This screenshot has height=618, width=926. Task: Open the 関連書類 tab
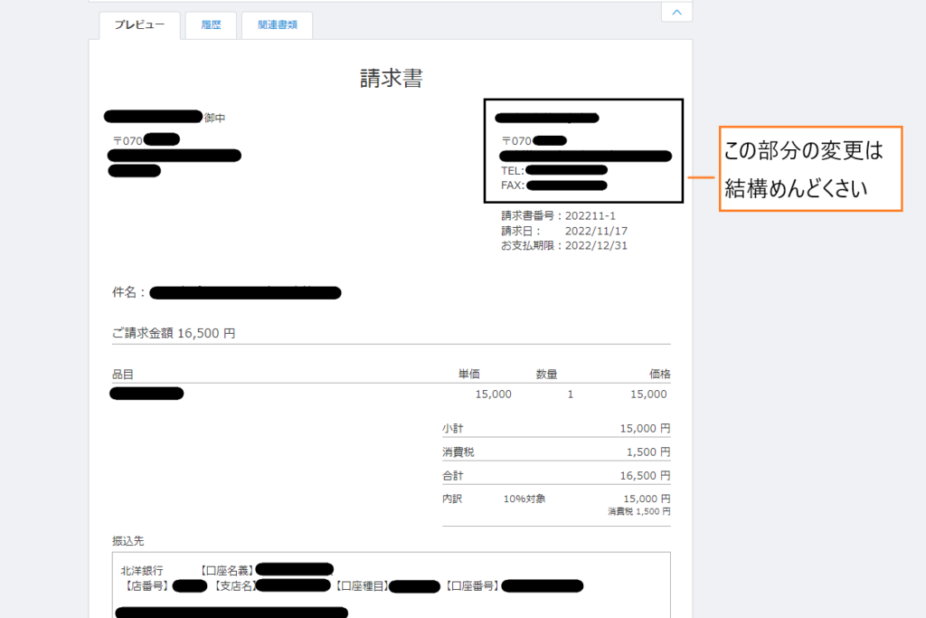(277, 25)
